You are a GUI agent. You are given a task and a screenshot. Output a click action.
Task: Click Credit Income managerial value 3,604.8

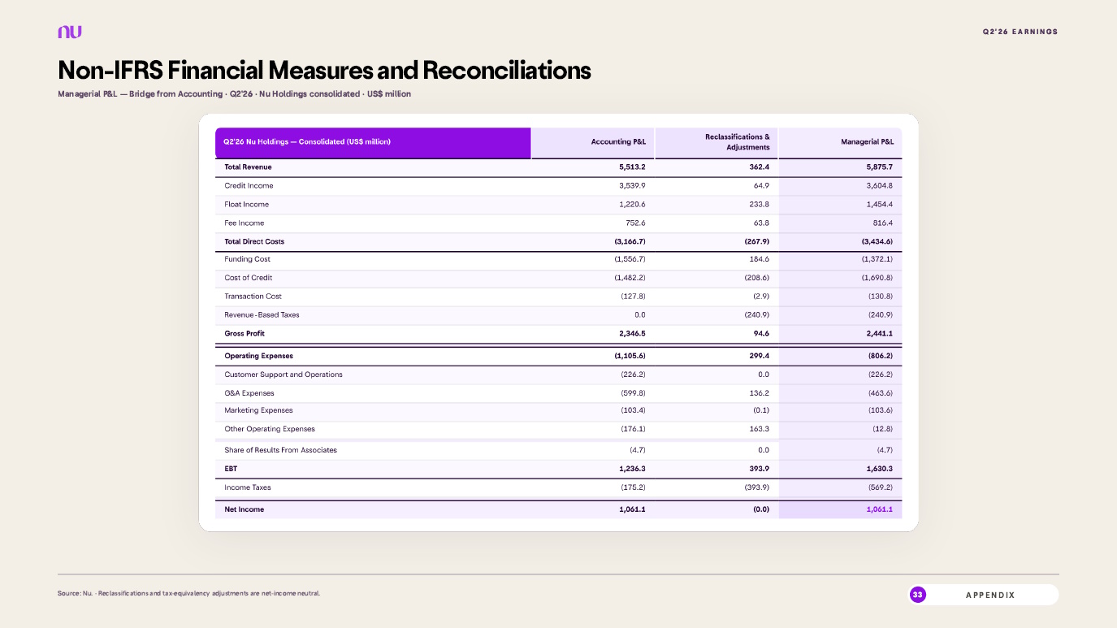880,186
